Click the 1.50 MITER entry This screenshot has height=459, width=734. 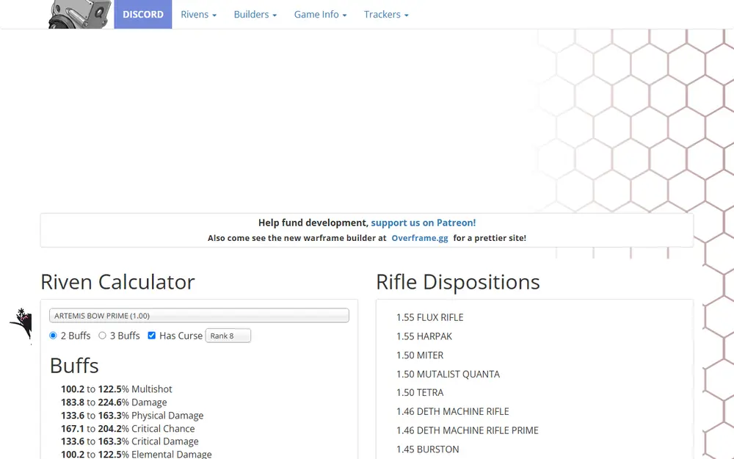[420, 355]
